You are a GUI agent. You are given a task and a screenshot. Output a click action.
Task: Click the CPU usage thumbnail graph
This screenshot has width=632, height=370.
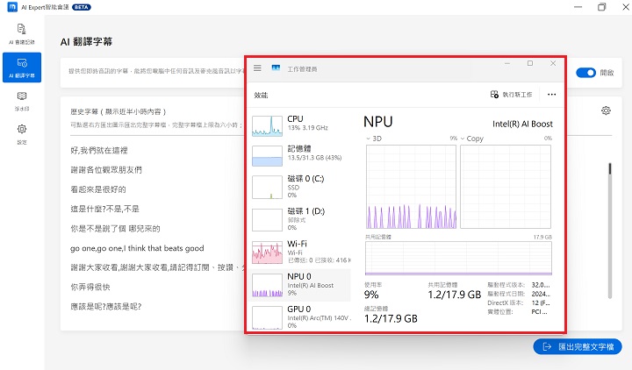(x=267, y=126)
